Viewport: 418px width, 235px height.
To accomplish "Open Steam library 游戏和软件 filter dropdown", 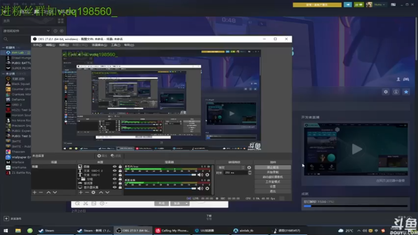I will (x=26, y=31).
